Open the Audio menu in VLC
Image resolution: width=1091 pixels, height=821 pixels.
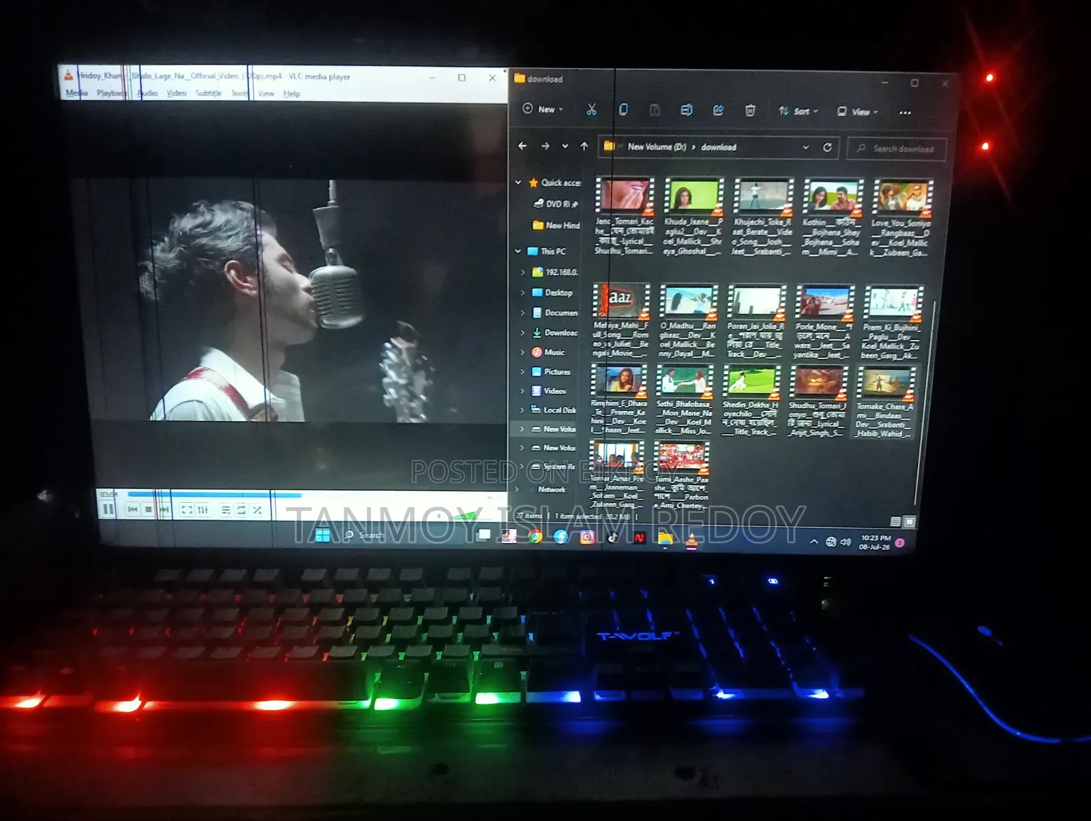point(148,93)
